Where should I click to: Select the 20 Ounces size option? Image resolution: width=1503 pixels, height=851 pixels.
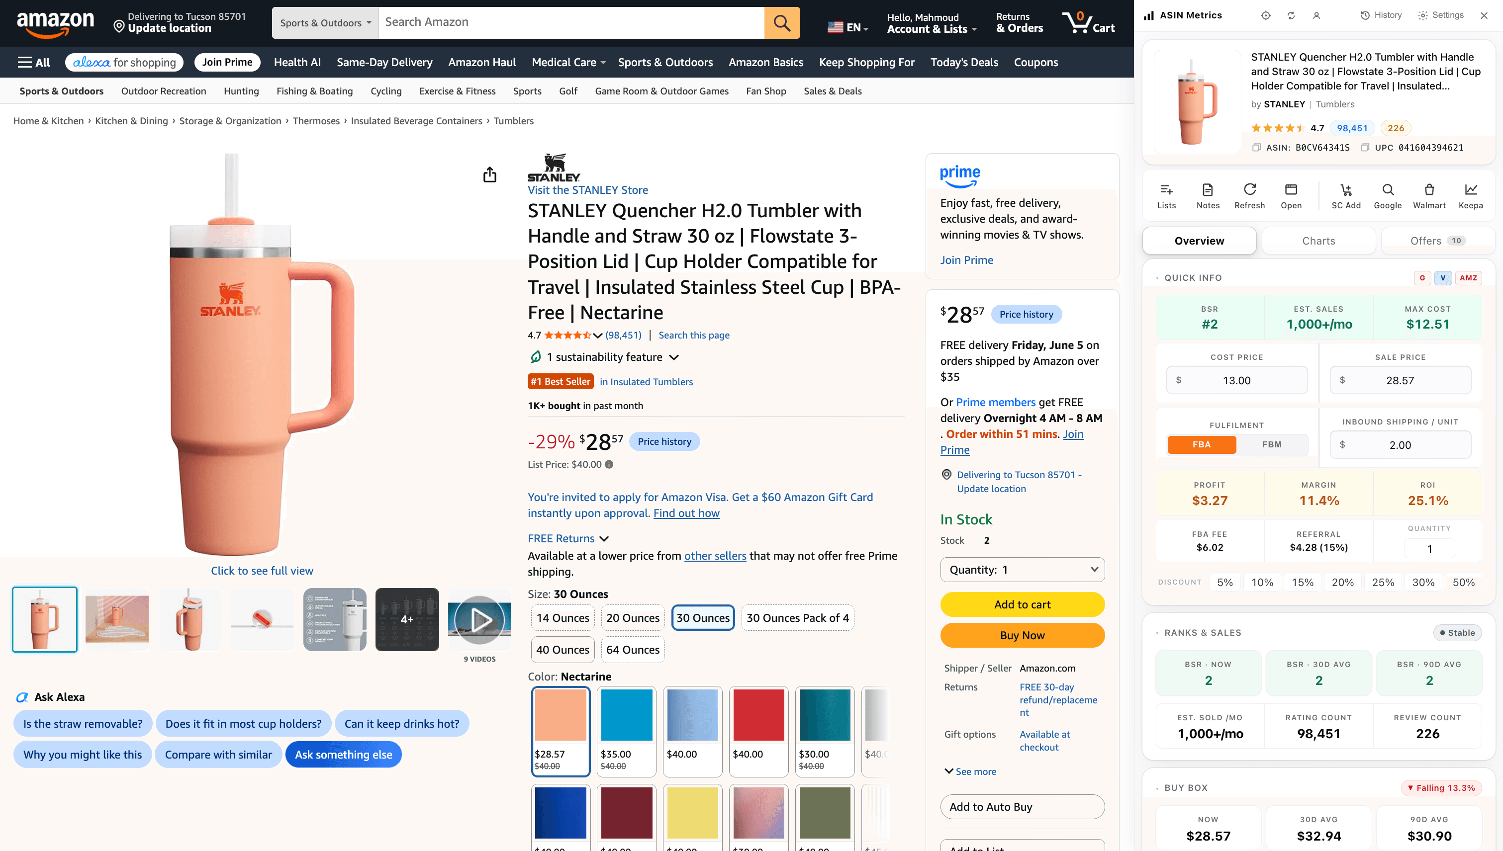(x=633, y=618)
